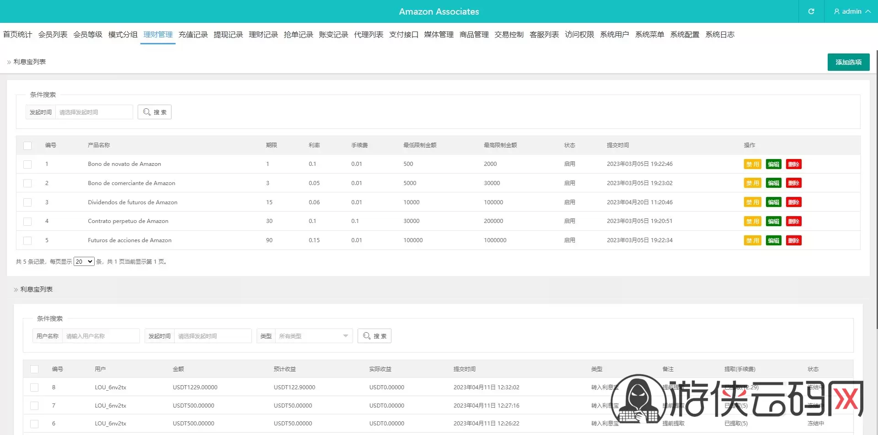Open the 模式分组 menu
Image resolution: width=878 pixels, height=435 pixels.
point(123,34)
